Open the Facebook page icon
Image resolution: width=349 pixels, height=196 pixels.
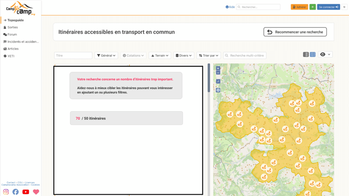tap(16, 192)
